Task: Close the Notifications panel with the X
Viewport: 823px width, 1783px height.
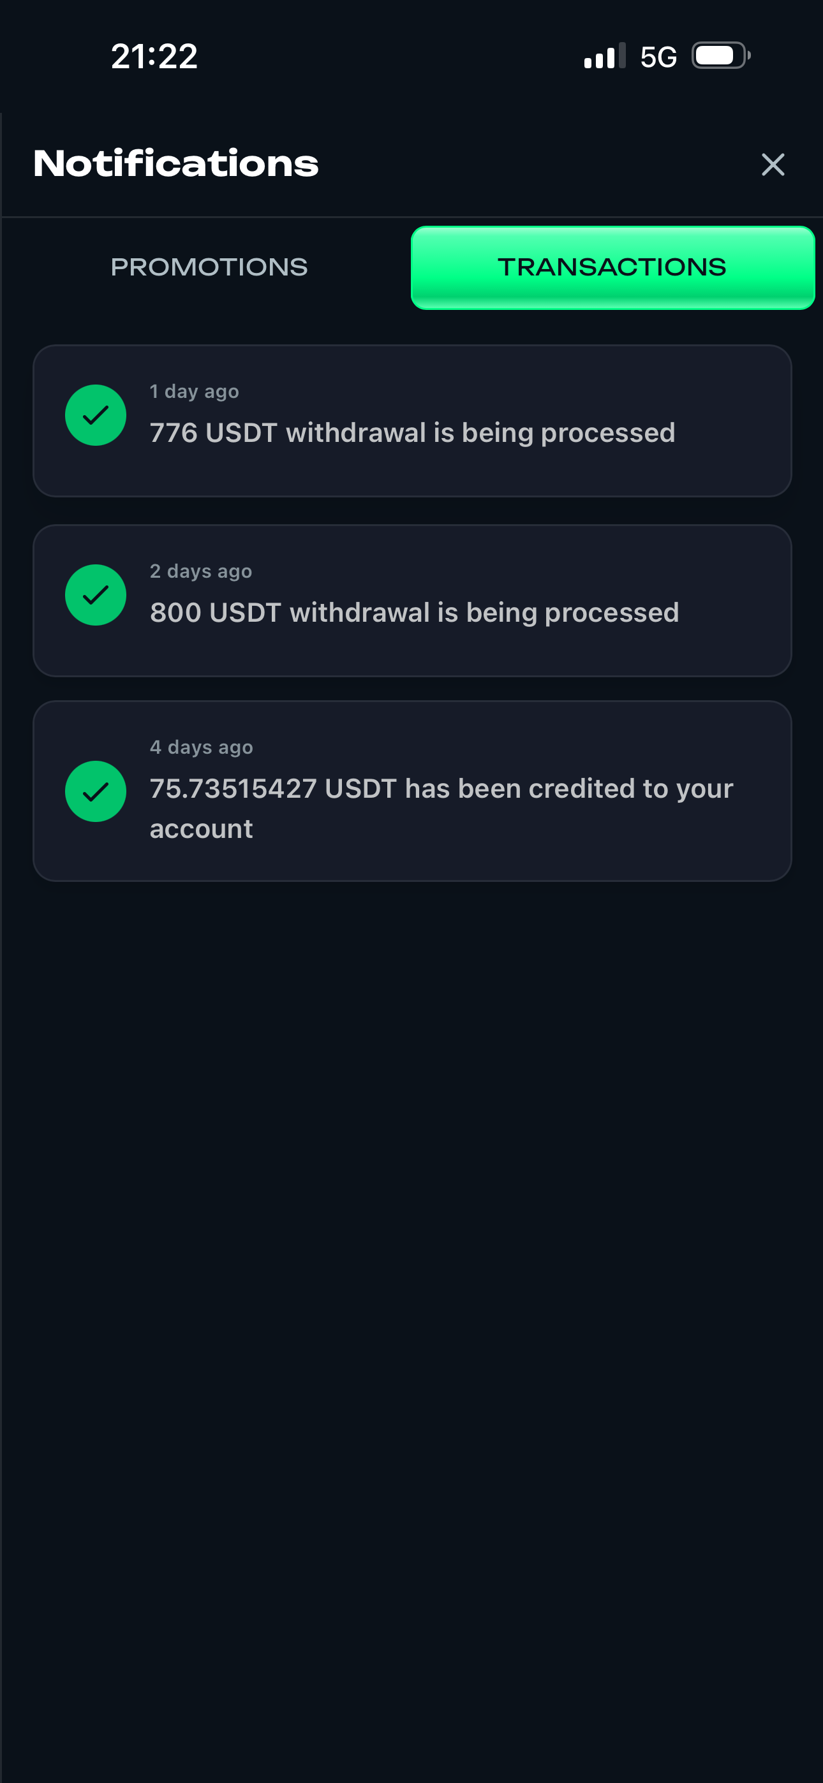Action: coord(773,165)
